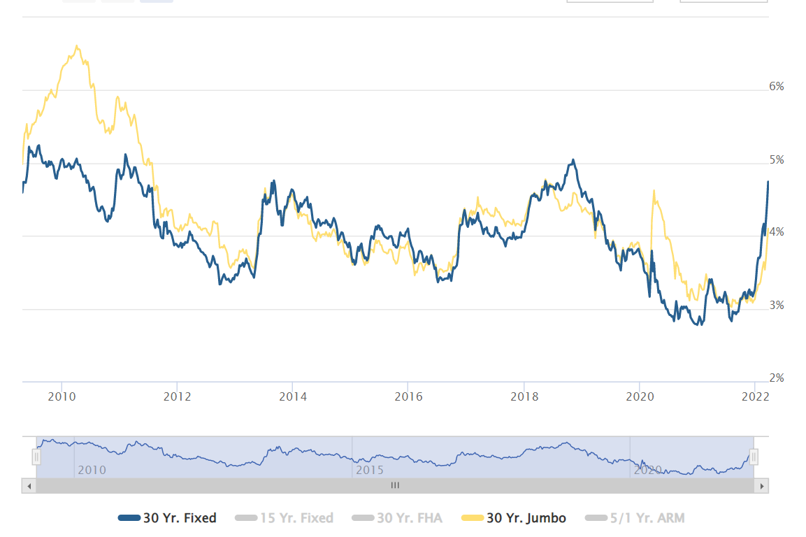Click the horizontal scrollbar thumb

pos(395,485)
